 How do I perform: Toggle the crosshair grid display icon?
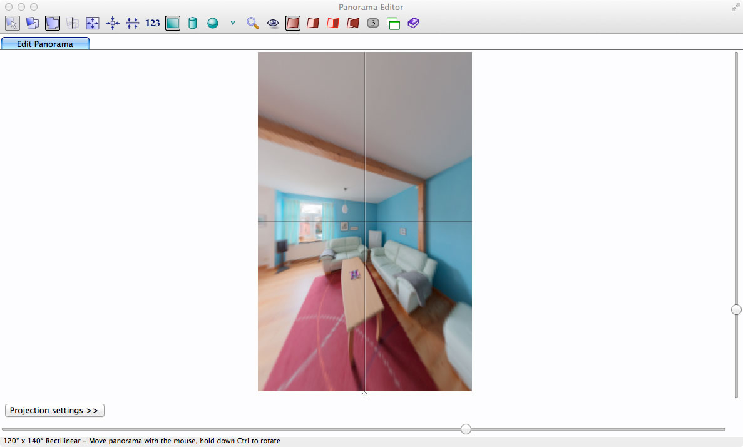pyautogui.click(x=73, y=23)
